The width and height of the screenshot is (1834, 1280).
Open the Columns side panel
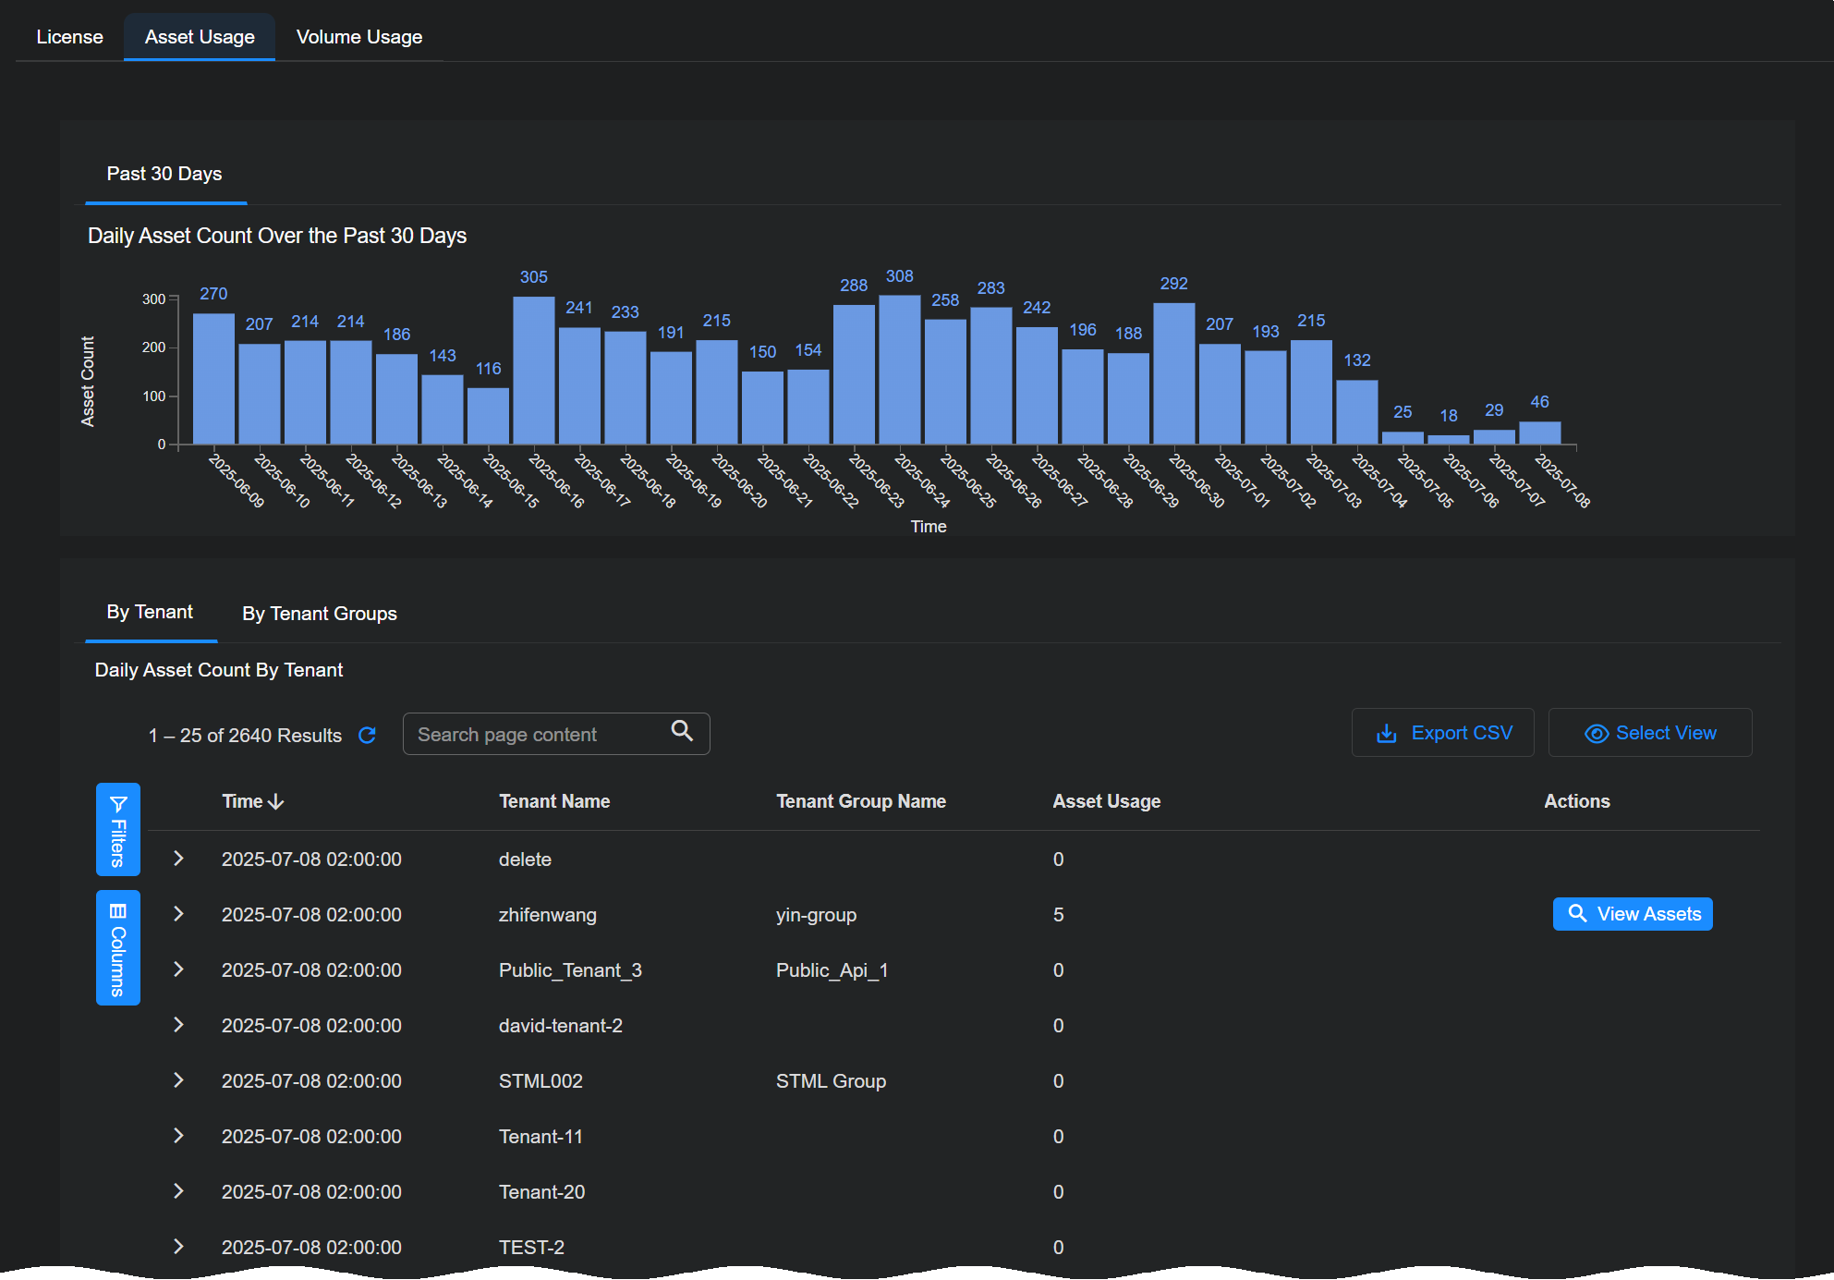point(118,947)
